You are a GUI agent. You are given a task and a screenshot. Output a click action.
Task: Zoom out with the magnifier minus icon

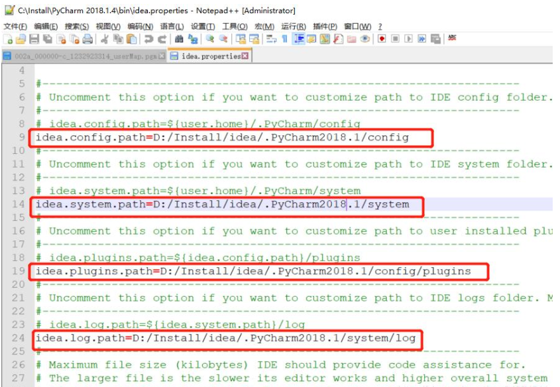pos(223,39)
